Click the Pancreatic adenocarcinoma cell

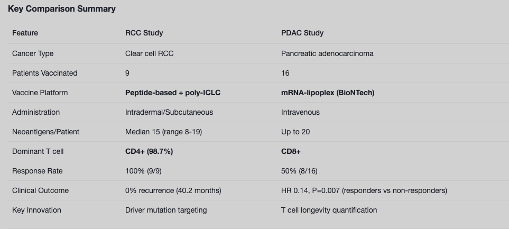327,53
